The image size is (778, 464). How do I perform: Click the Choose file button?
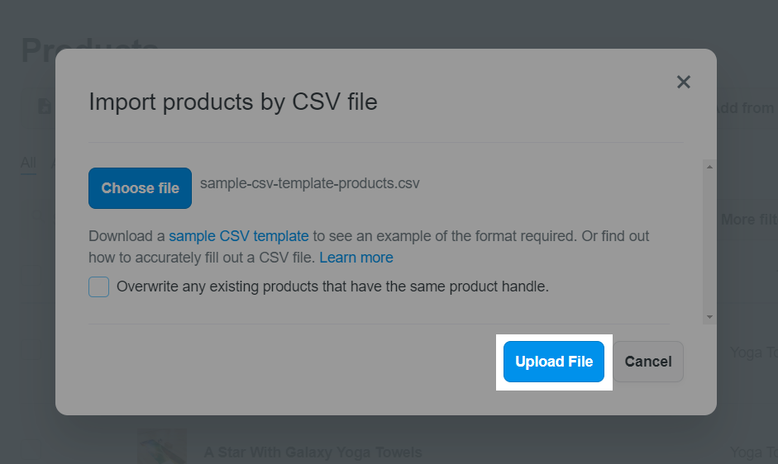coord(140,188)
